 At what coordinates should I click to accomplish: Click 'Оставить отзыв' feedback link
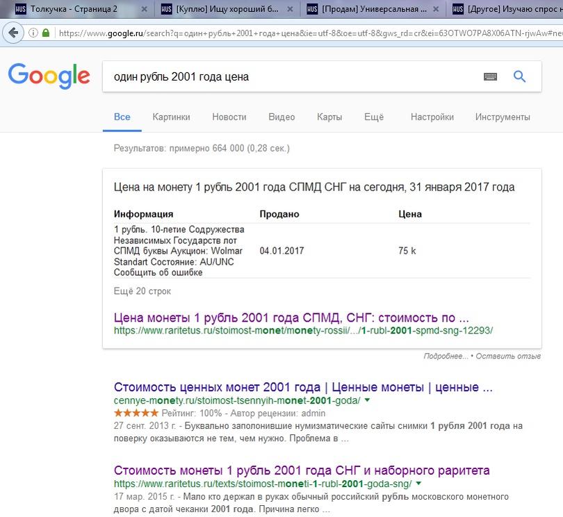508,356
